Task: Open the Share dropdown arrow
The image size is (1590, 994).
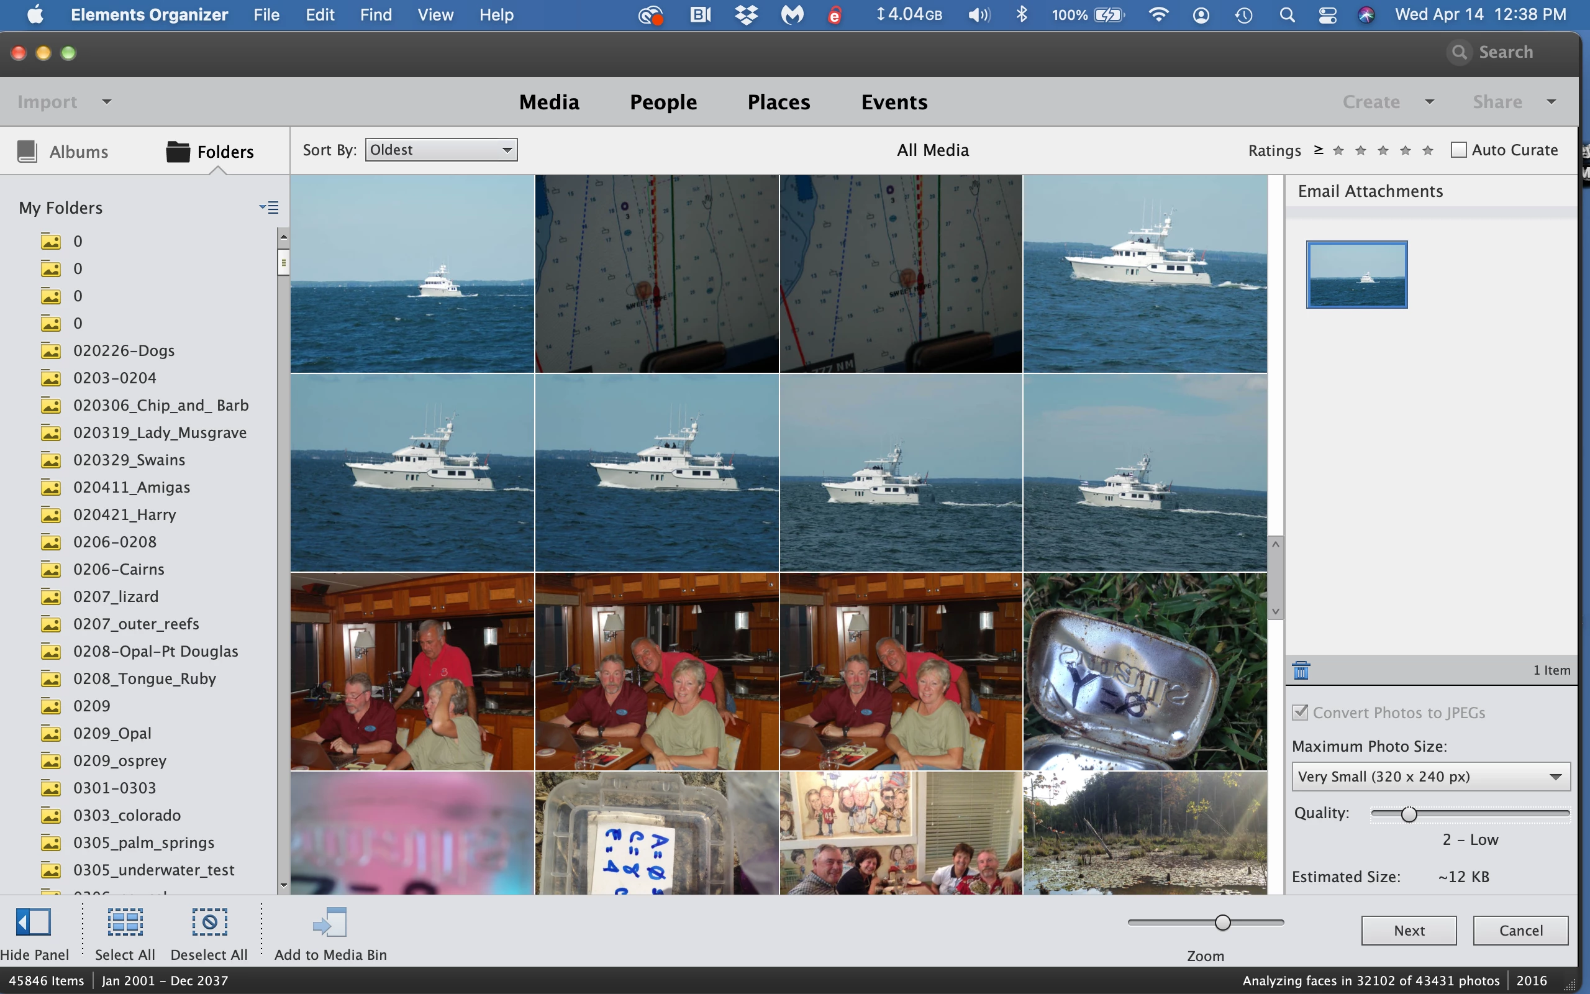Action: [1551, 102]
